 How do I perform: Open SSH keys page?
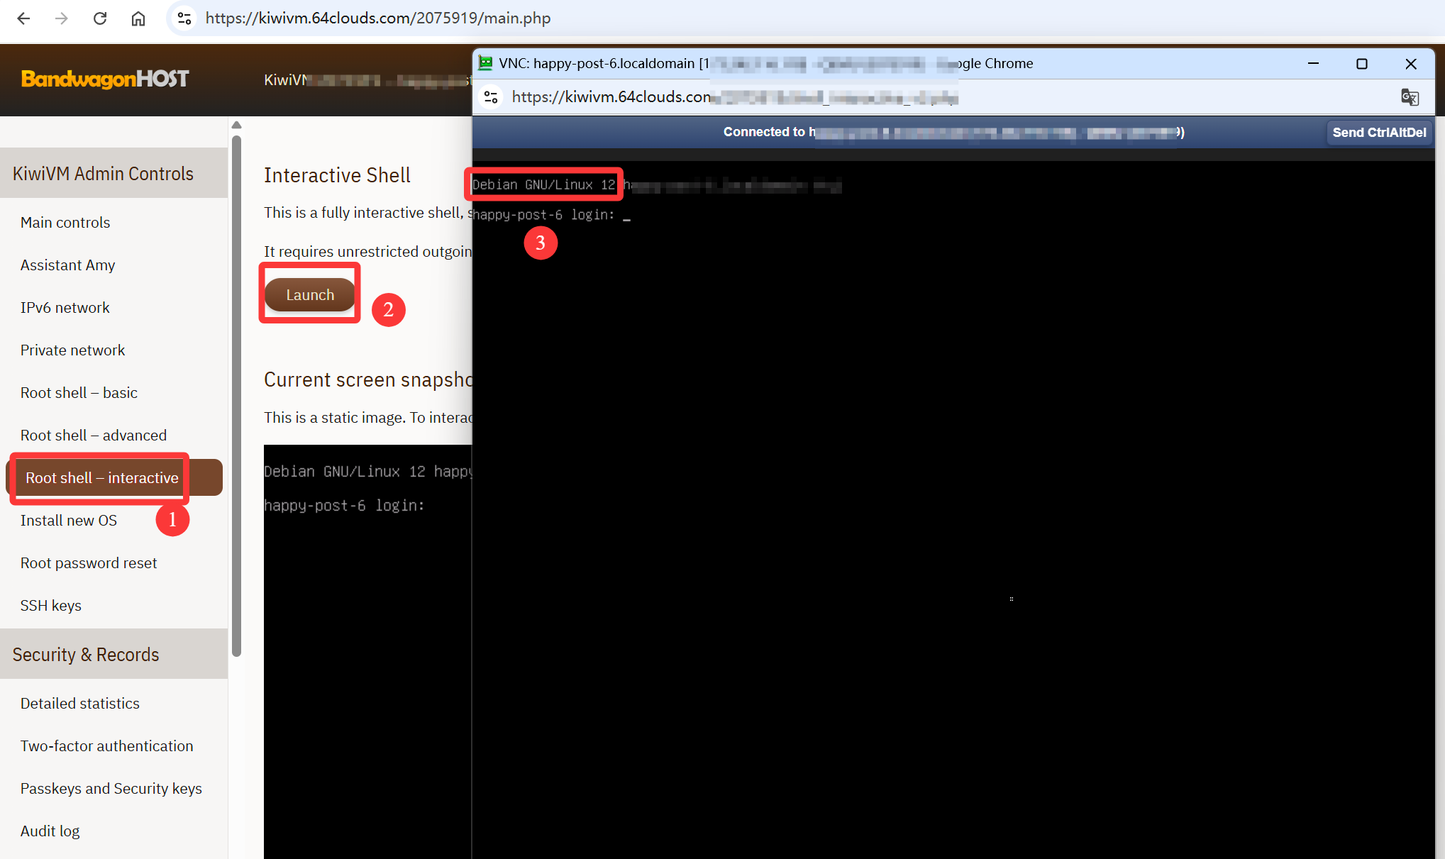coord(51,606)
